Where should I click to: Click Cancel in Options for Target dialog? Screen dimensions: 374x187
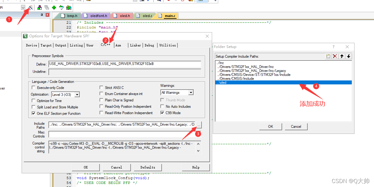click(x=117, y=167)
